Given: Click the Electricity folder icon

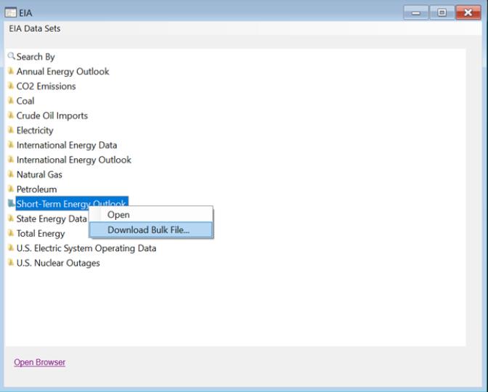Looking at the screenshot, I should pyautogui.click(x=11, y=130).
